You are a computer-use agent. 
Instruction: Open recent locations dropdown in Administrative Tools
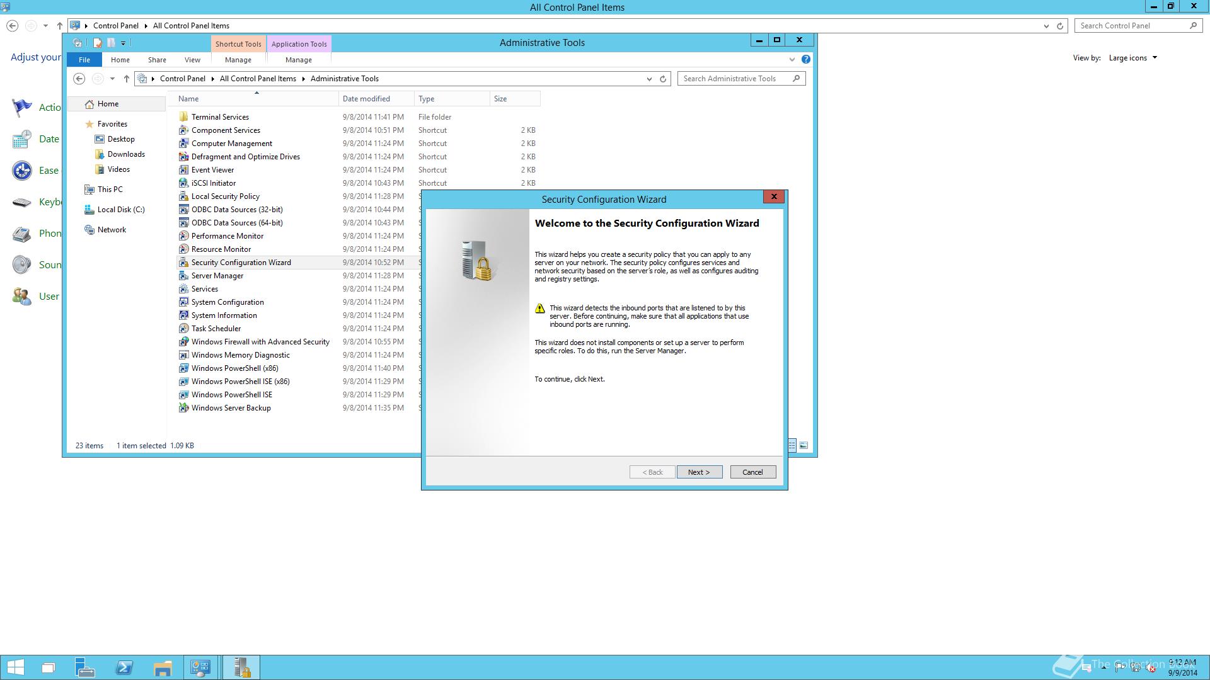tap(112, 79)
